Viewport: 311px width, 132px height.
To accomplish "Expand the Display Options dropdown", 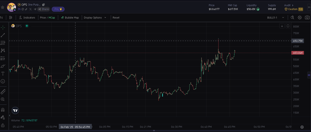I will click(95, 18).
